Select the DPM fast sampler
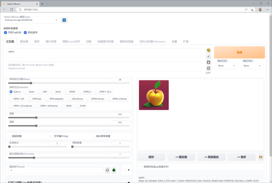Image resolution: width=272 pixels, height=183 pixels. (x=35, y=99)
